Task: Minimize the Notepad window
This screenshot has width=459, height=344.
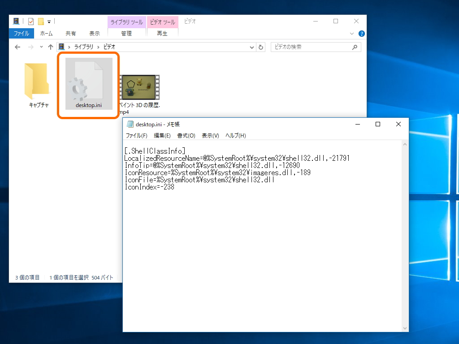Action: (x=357, y=125)
